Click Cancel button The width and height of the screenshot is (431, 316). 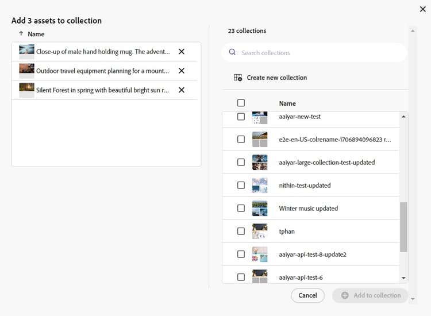coord(307,295)
